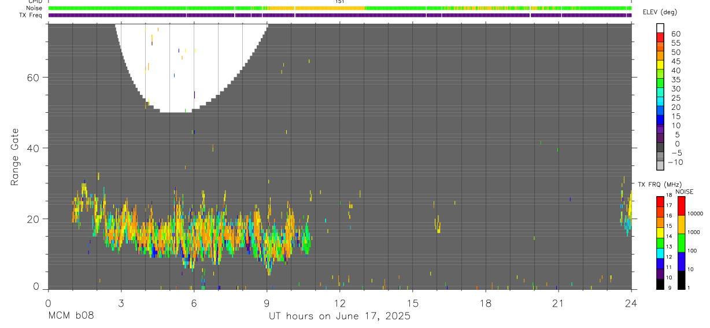Click the red 10000 noise legend swatch
Viewport: 710px width, 328px height.
(681, 206)
